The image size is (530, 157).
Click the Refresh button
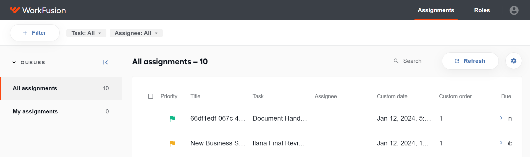tap(470, 61)
